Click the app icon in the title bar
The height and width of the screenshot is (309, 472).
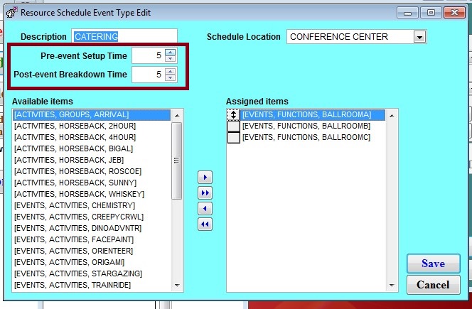pos(11,12)
